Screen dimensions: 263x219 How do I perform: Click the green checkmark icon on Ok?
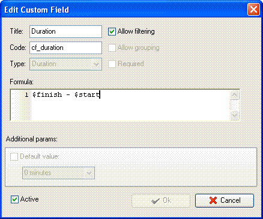tap(156, 200)
